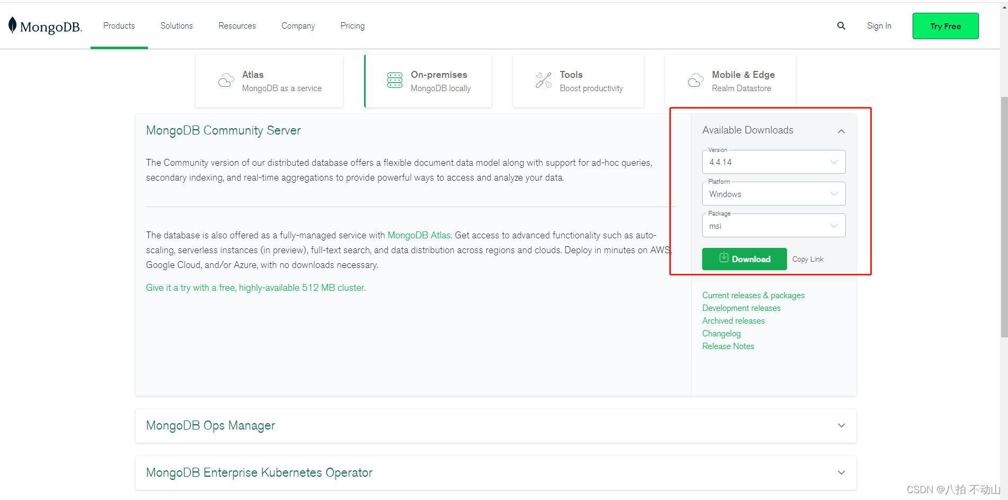Click the Tools wrench icon
Screen dimensions: 1008x500
click(x=544, y=81)
